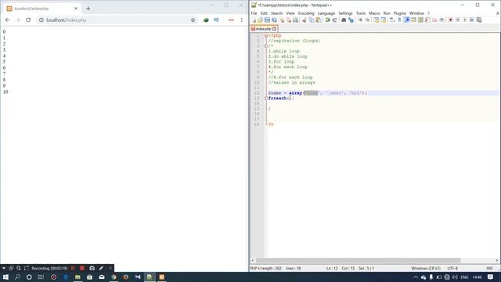Stop the screen recording with red button
The width and height of the screenshot is (501, 282).
[82, 268]
